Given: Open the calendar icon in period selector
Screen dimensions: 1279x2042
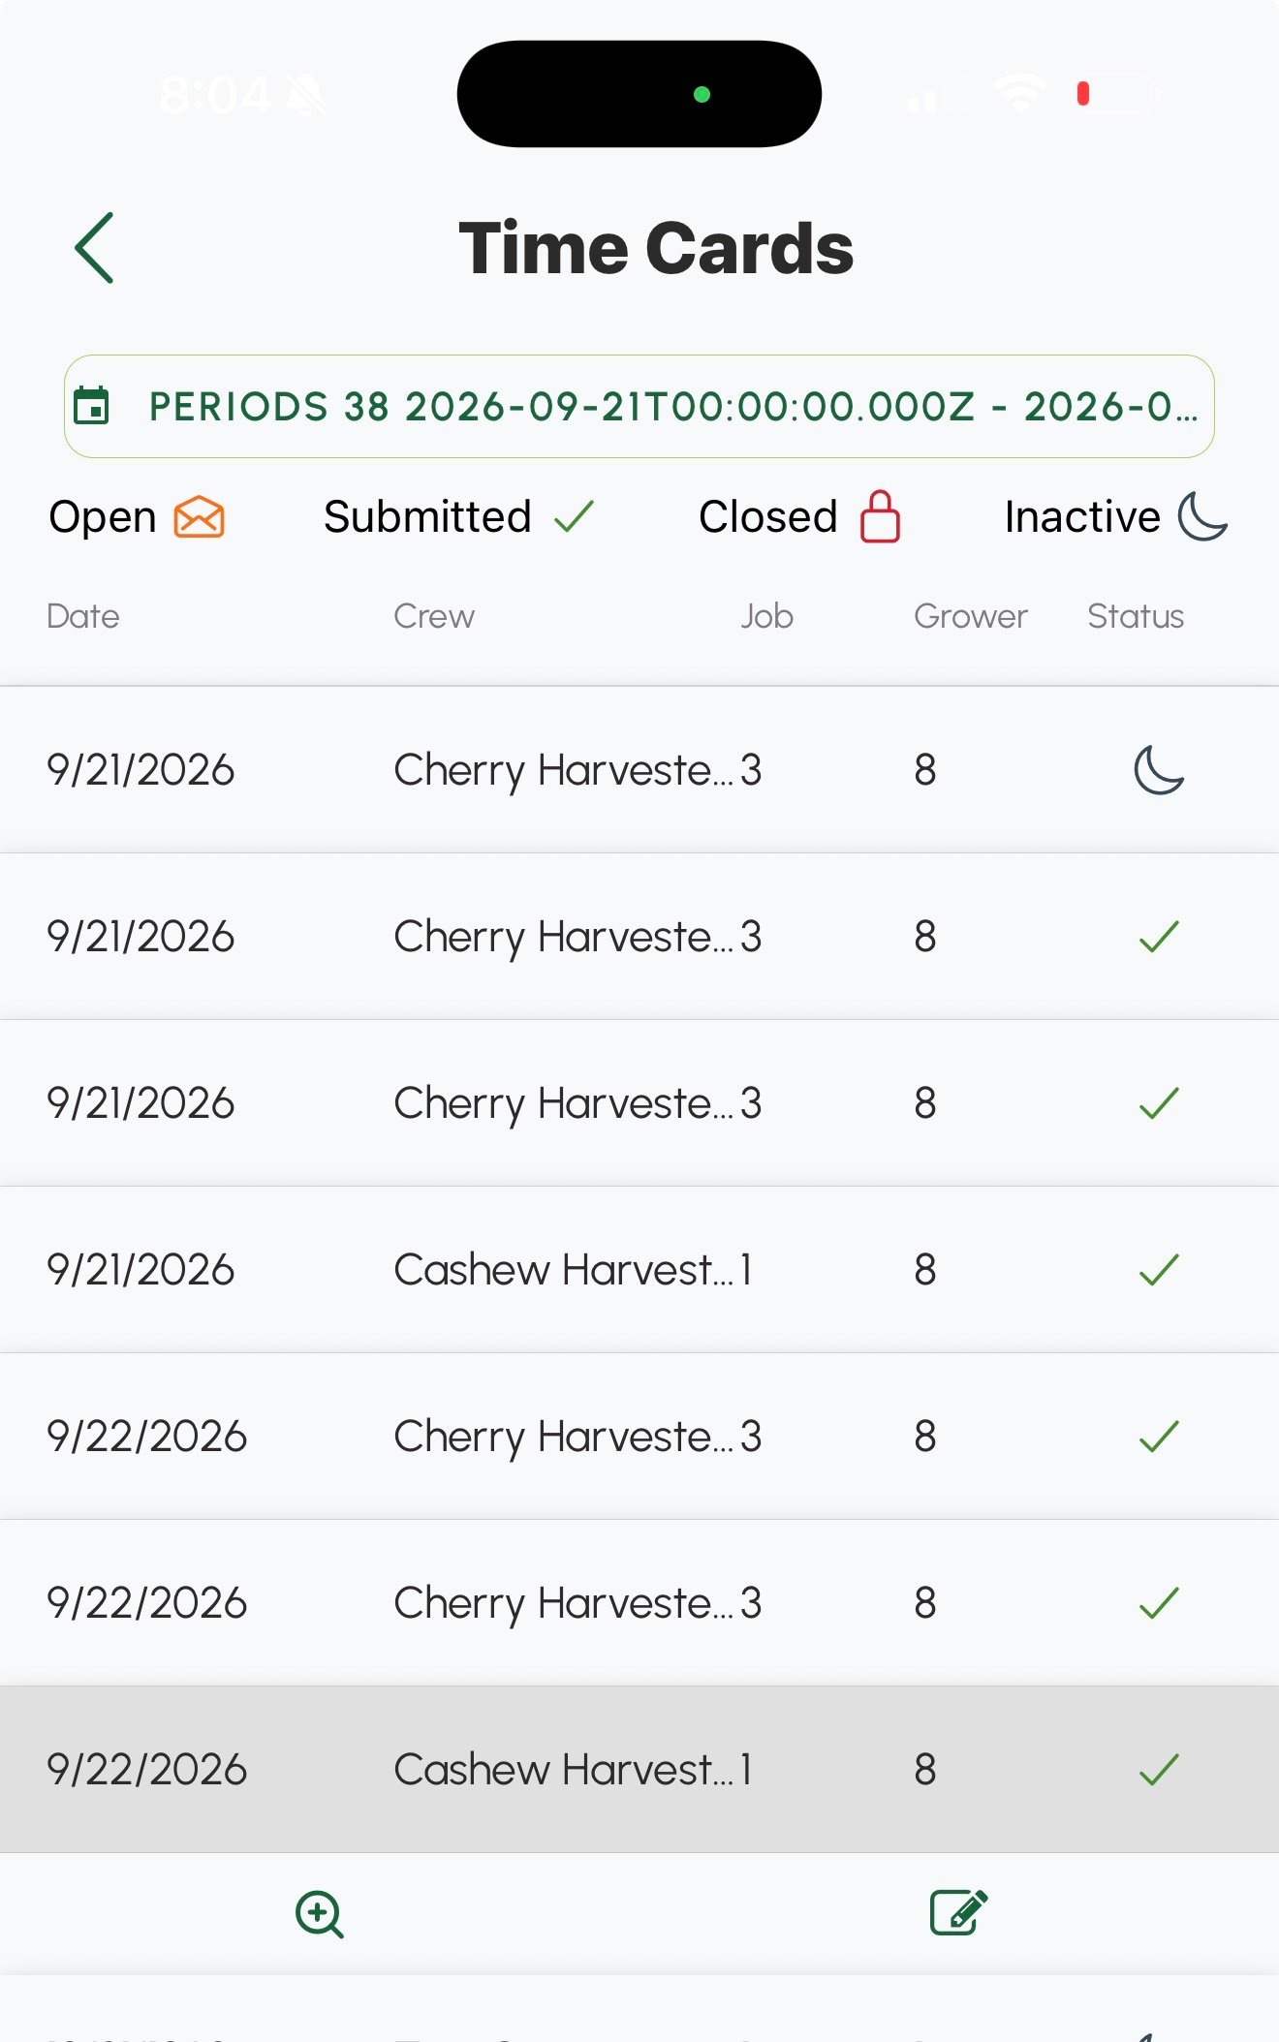Looking at the screenshot, I should pos(92,406).
